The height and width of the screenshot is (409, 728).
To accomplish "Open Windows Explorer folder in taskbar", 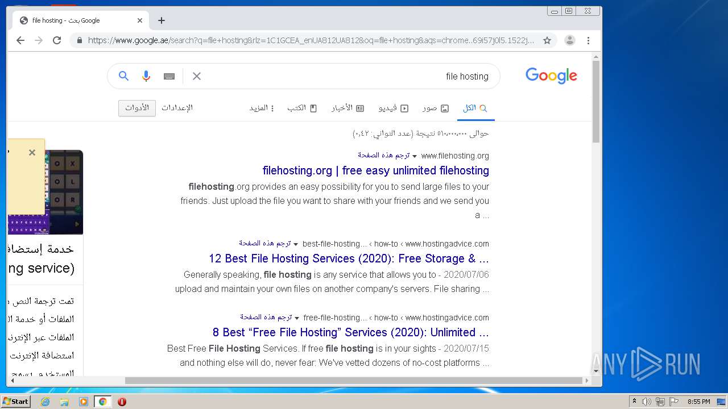I will pyautogui.click(x=64, y=402).
